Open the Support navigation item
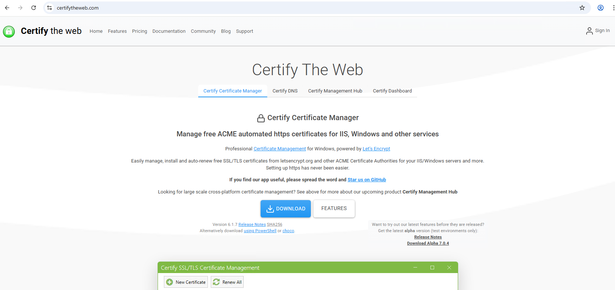Viewport: 615px width, 290px height. [x=245, y=31]
